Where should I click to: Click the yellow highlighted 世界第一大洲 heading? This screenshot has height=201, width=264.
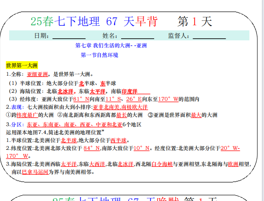(x=22, y=65)
